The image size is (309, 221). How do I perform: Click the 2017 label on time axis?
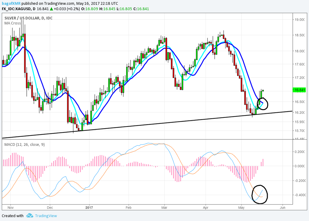click(x=89, y=208)
